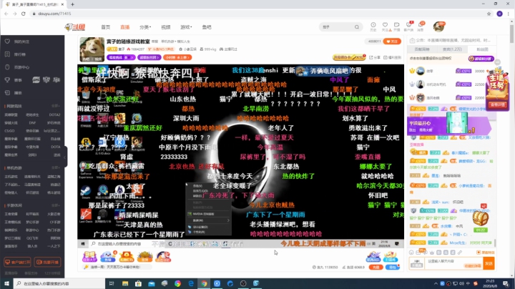
Task: Click the bookmark star in Chrome address bar
Action: (x=489, y=14)
